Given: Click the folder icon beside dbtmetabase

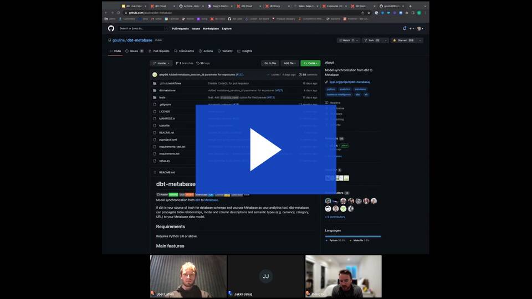Looking at the screenshot, I should pyautogui.click(x=155, y=90).
